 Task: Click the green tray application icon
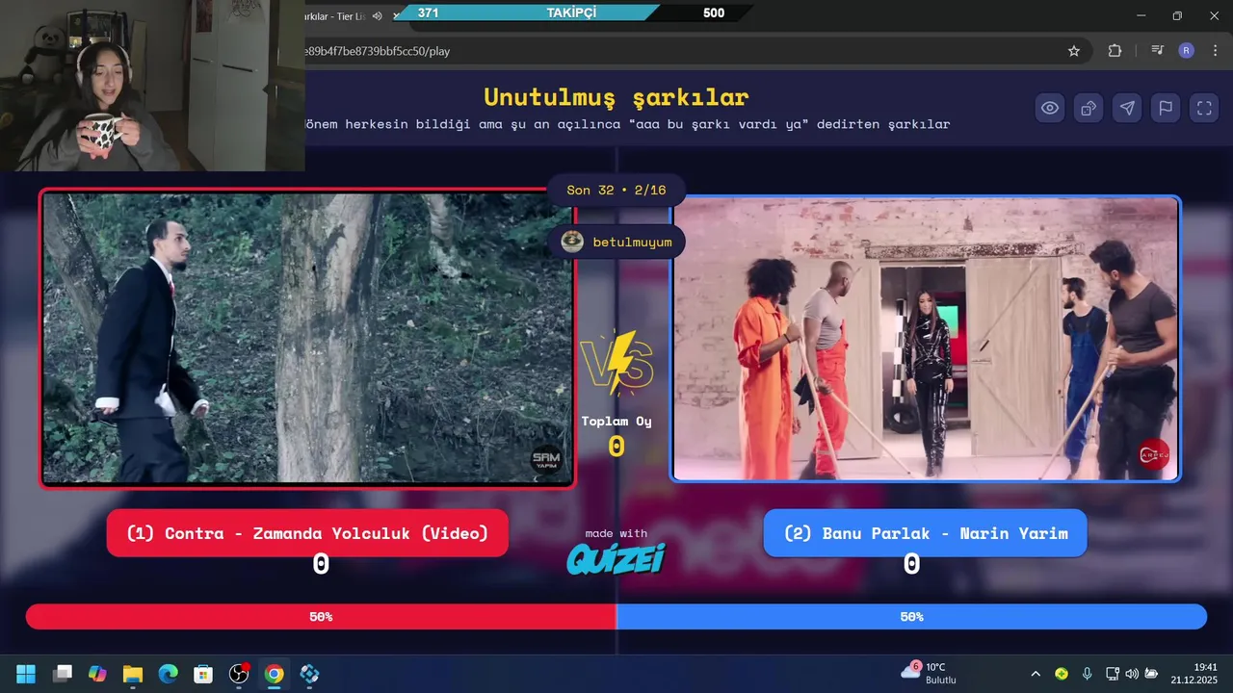pos(1062,674)
